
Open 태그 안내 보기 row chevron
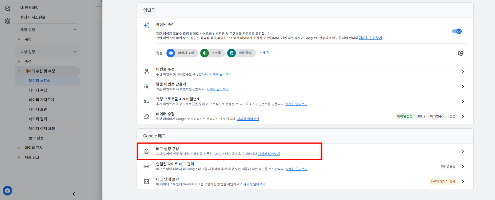point(463,182)
